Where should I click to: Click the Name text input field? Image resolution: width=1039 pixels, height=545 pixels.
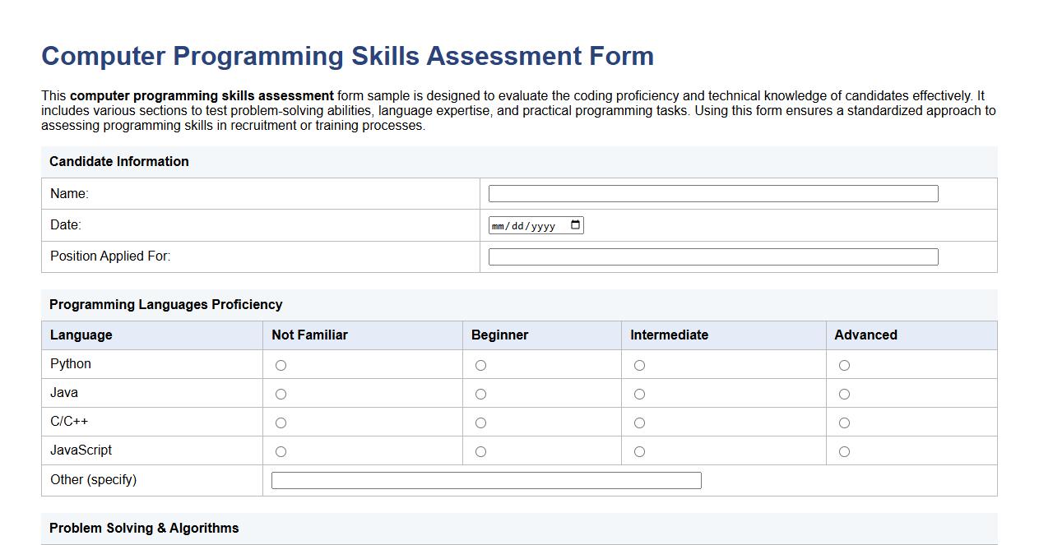click(712, 193)
